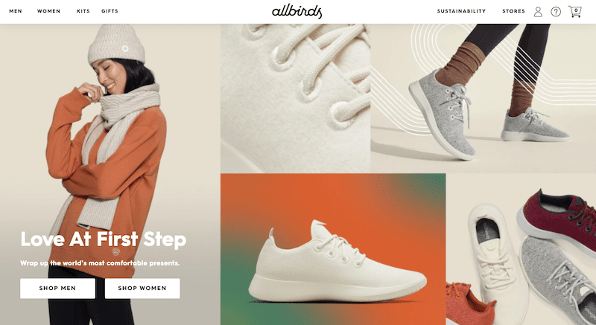
Task: Click the allbirds logo
Action: coord(297,11)
